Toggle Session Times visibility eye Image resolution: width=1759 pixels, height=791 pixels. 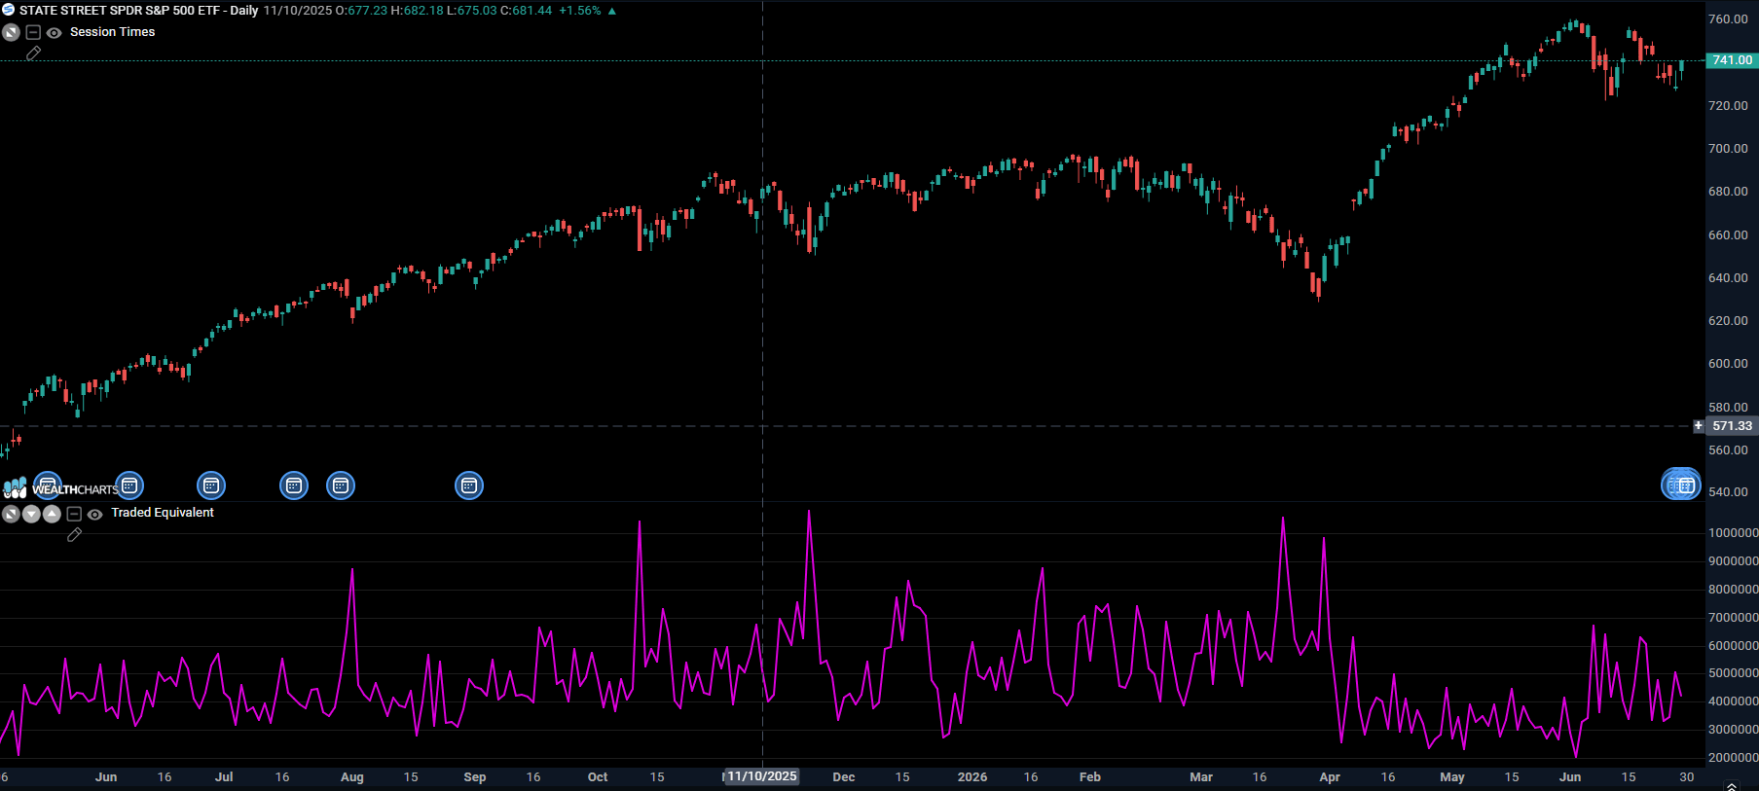(x=55, y=32)
